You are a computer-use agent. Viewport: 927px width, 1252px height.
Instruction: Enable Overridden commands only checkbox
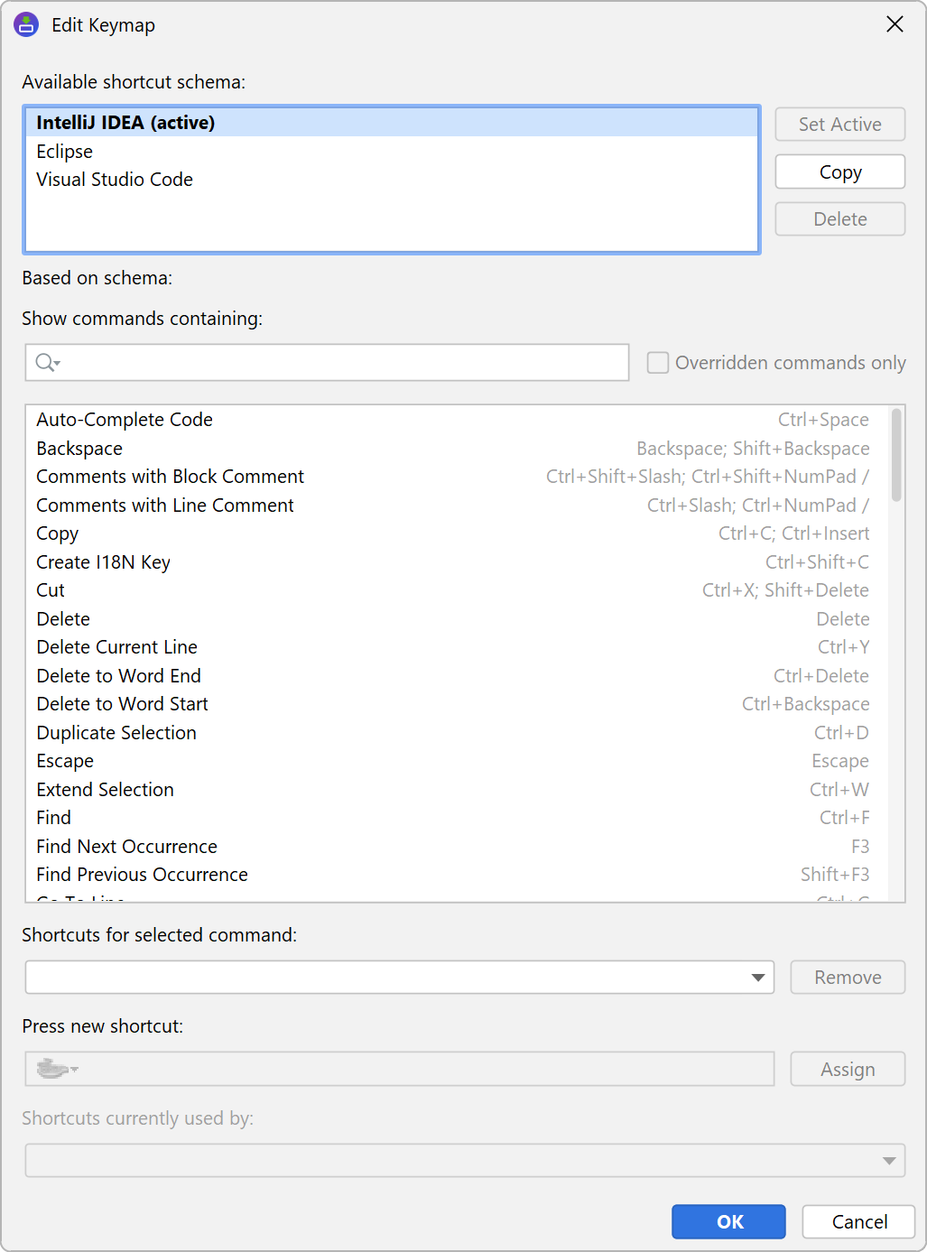tap(658, 363)
